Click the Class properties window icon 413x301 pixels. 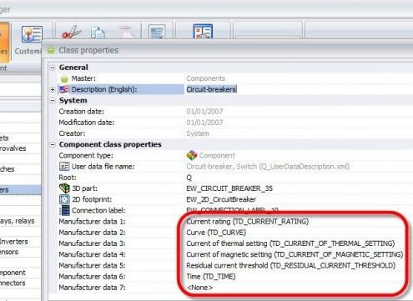pyautogui.click(x=51, y=50)
